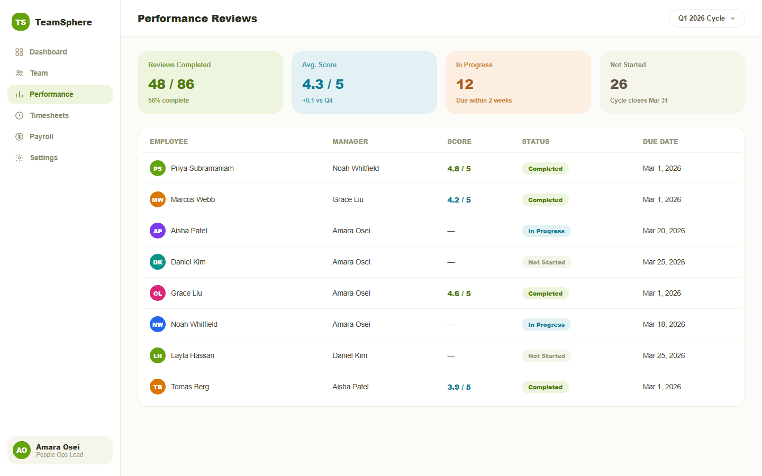This screenshot has width=762, height=476.
Task: Click the '+0.1 vs Q4' text
Action: (317, 100)
